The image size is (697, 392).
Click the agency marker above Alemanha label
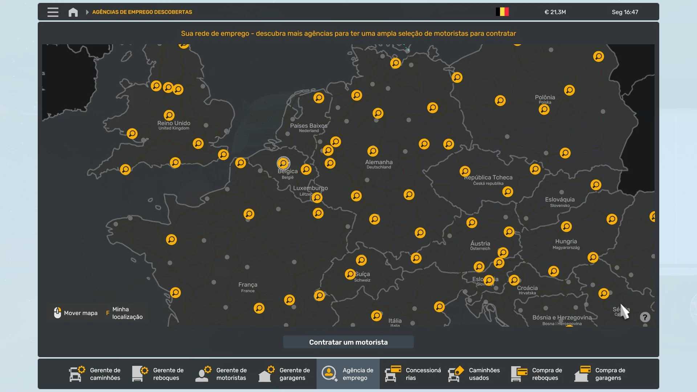[373, 151]
